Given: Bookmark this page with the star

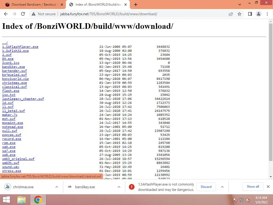Looking at the screenshot, I should click(239, 14).
